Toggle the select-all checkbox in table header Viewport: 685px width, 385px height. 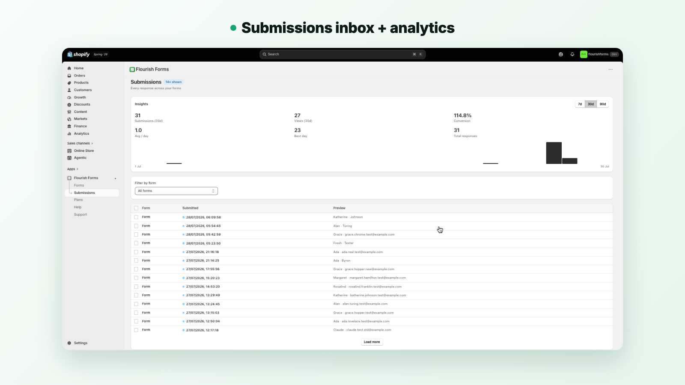pos(136,208)
